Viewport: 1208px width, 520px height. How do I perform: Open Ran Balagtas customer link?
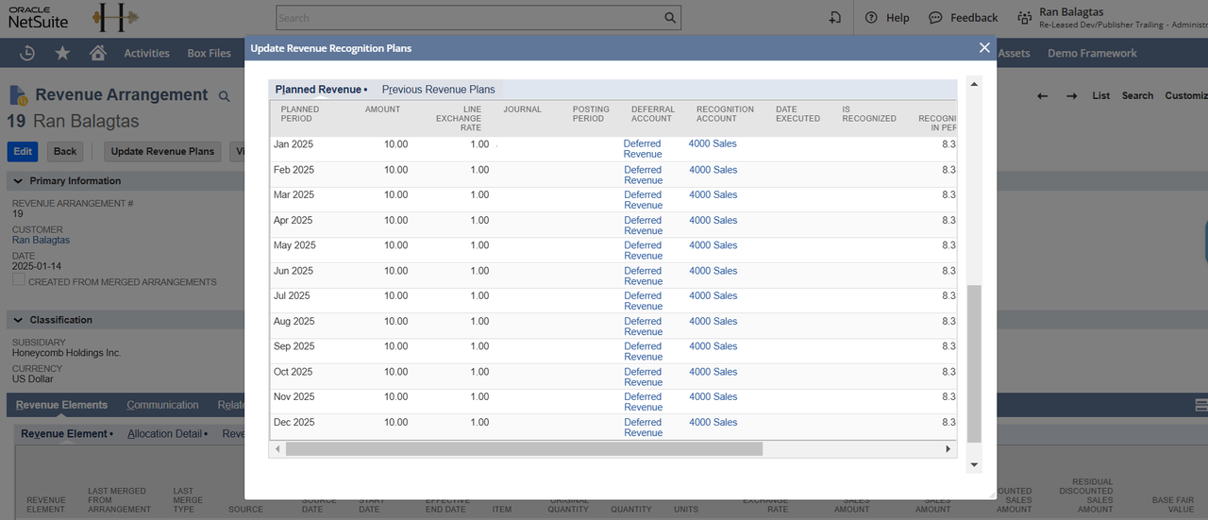point(41,241)
